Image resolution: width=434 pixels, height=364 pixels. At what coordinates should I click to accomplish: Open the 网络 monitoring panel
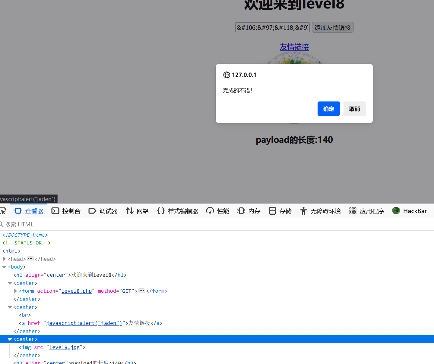click(x=137, y=211)
